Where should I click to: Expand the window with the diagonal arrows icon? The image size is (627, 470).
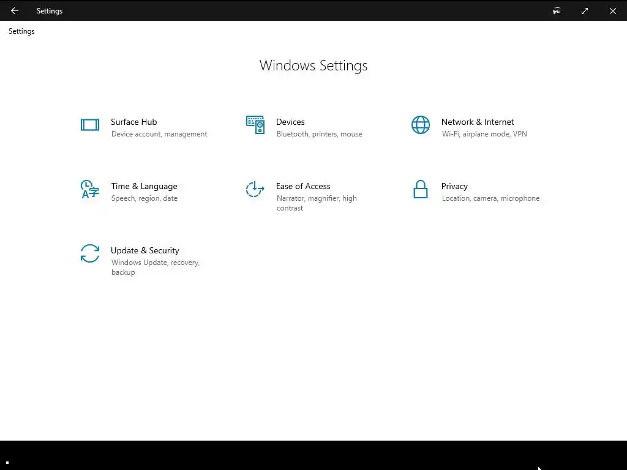(585, 11)
